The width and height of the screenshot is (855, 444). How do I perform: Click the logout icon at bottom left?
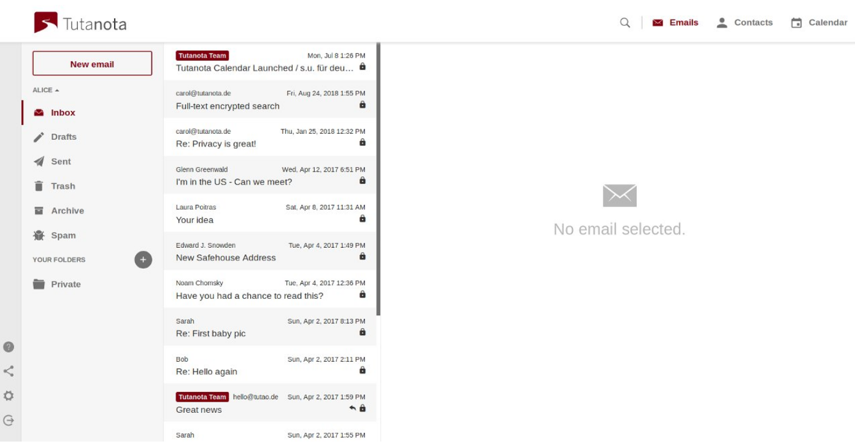coord(9,421)
